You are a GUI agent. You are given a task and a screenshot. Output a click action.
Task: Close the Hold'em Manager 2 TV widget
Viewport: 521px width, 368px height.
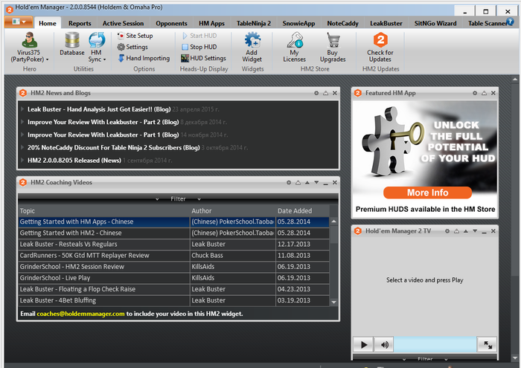(x=493, y=231)
